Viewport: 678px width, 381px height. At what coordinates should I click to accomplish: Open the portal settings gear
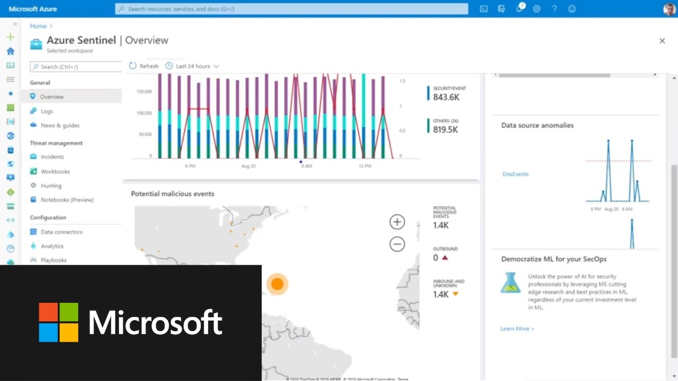(537, 9)
